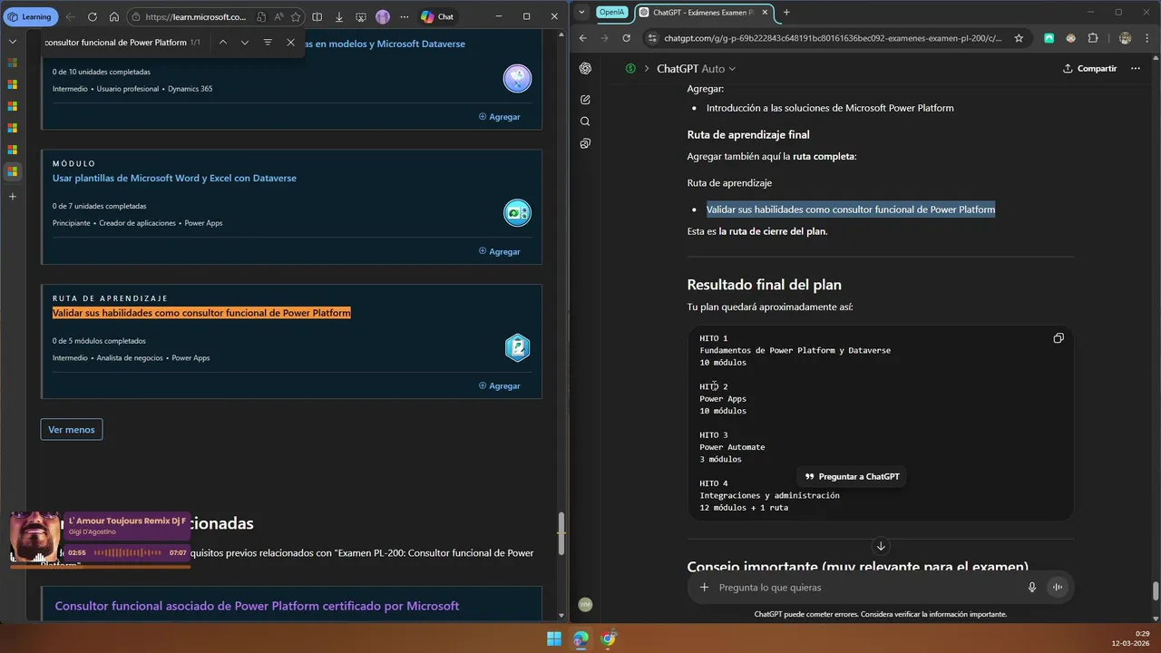Viewport: 1161px width, 653px height.
Task: Collapse Edge vertical tabs chevron
Action: (x=13, y=42)
